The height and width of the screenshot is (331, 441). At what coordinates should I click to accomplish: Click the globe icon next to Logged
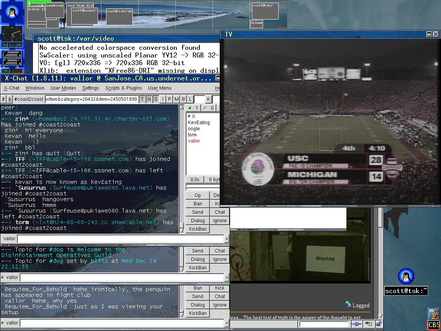point(348,304)
